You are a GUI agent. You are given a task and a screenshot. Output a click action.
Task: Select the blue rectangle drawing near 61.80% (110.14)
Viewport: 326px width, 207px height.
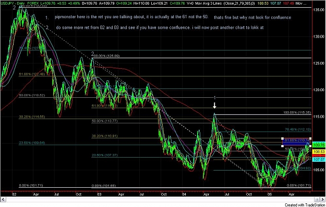click(x=296, y=143)
